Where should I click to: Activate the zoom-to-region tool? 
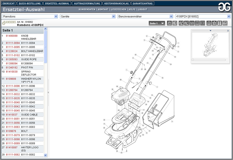coord(175,23)
